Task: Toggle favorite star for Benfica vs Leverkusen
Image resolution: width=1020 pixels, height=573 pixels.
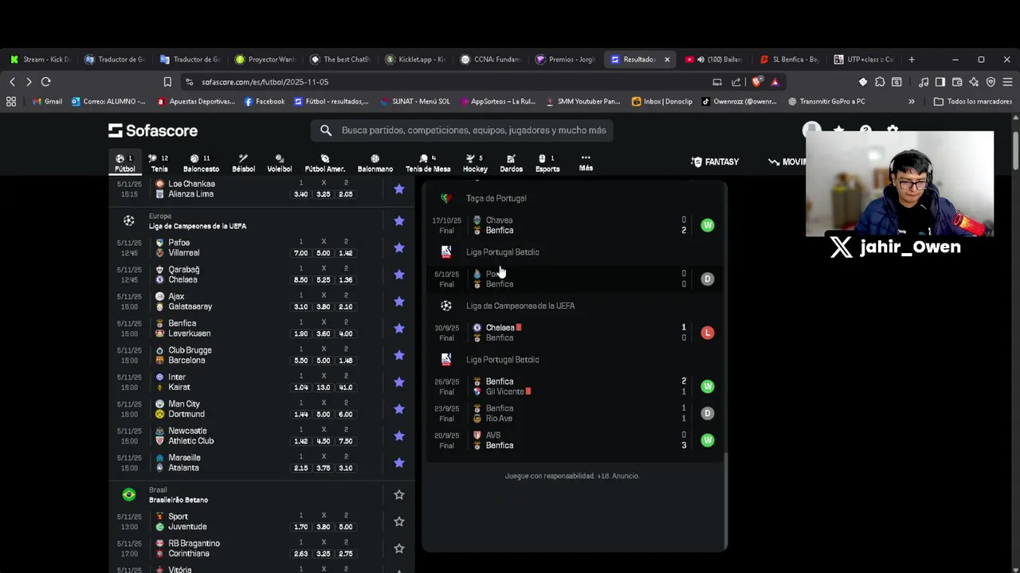Action: click(399, 328)
